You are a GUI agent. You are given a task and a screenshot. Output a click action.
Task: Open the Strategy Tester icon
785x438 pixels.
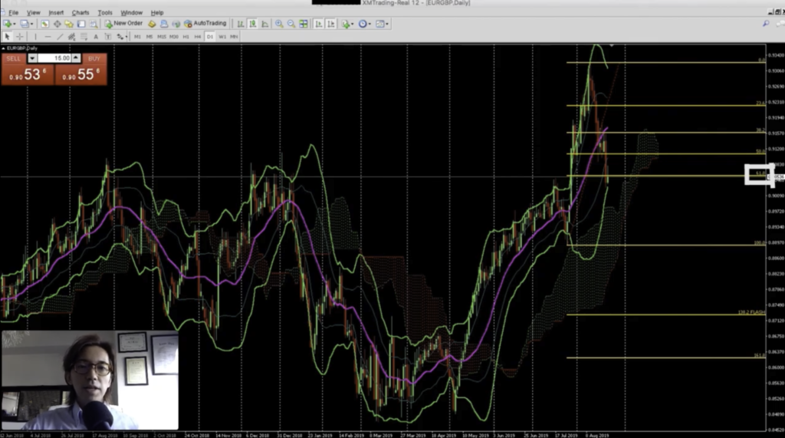coord(94,24)
